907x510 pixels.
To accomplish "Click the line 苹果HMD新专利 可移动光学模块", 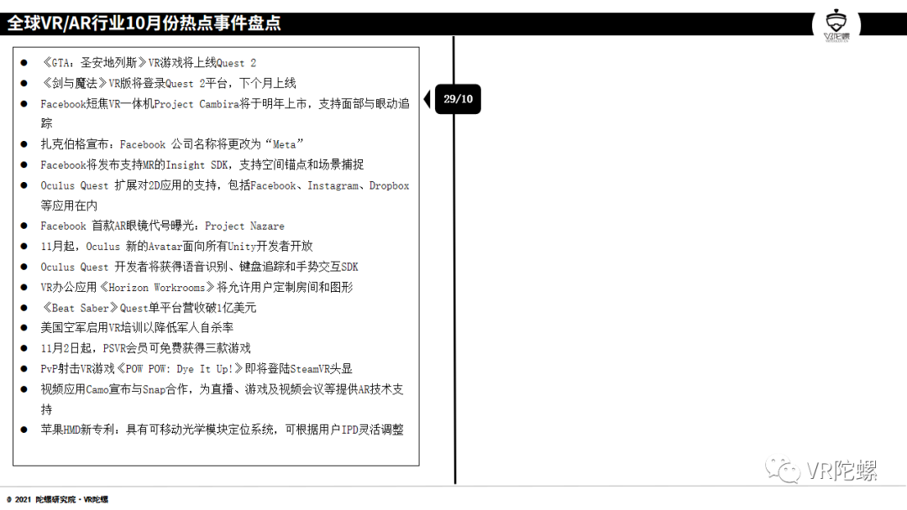I will 222,429.
